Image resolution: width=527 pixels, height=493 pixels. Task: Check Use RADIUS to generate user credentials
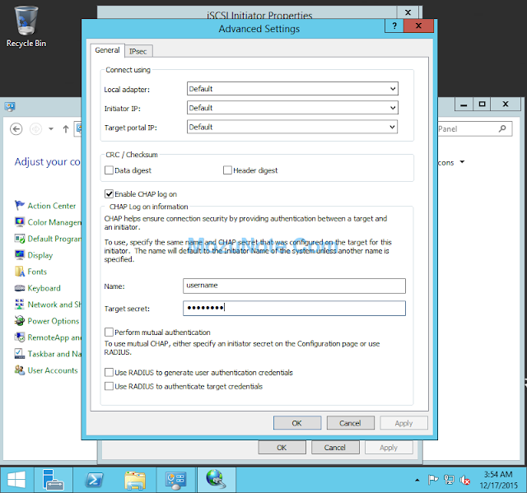click(109, 373)
